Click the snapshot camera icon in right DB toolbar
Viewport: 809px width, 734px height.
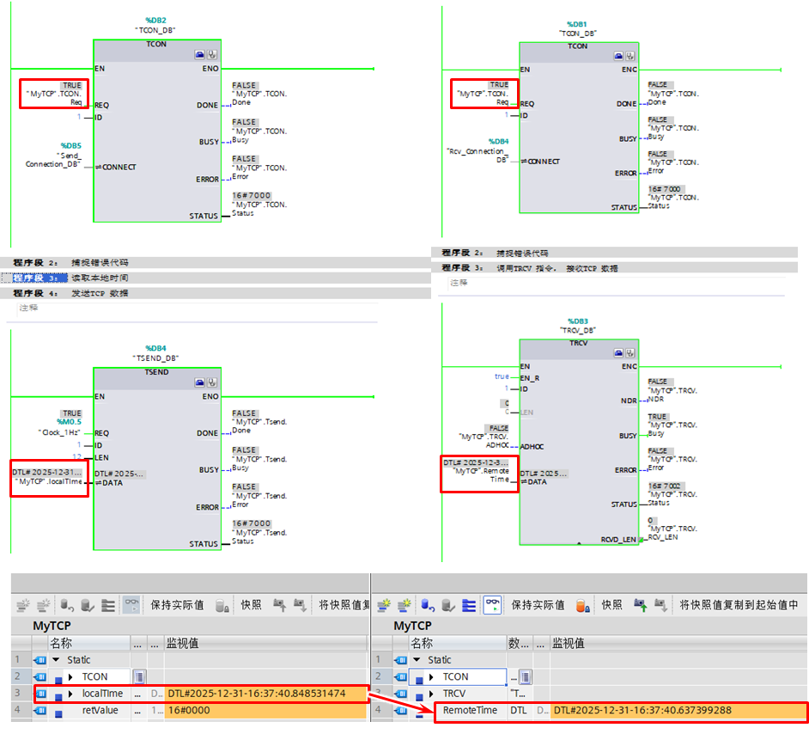pyautogui.click(x=583, y=605)
